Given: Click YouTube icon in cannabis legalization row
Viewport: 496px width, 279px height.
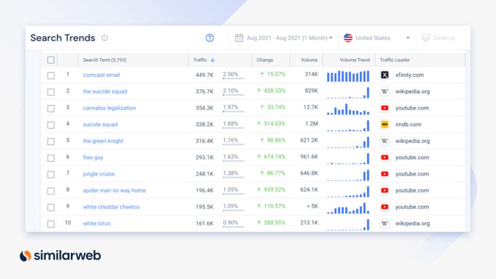Looking at the screenshot, I should tap(385, 108).
